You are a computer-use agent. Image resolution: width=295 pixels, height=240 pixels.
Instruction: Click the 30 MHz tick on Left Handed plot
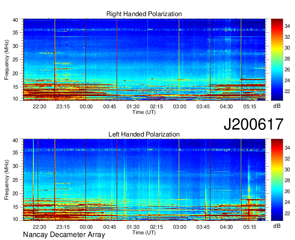[16, 166]
